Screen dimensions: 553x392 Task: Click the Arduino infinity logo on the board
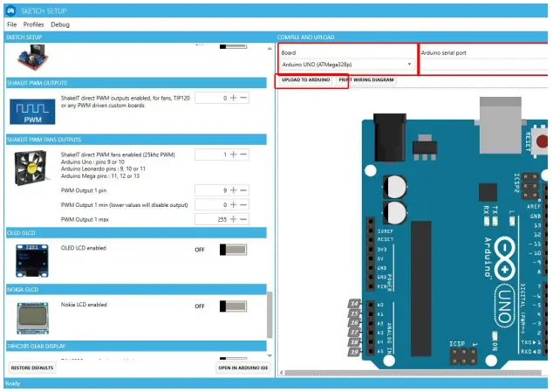[505, 257]
